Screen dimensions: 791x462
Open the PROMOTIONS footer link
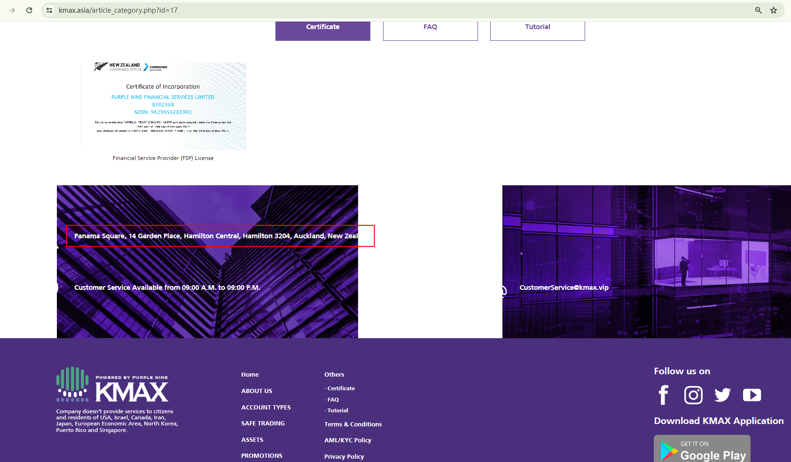262,456
